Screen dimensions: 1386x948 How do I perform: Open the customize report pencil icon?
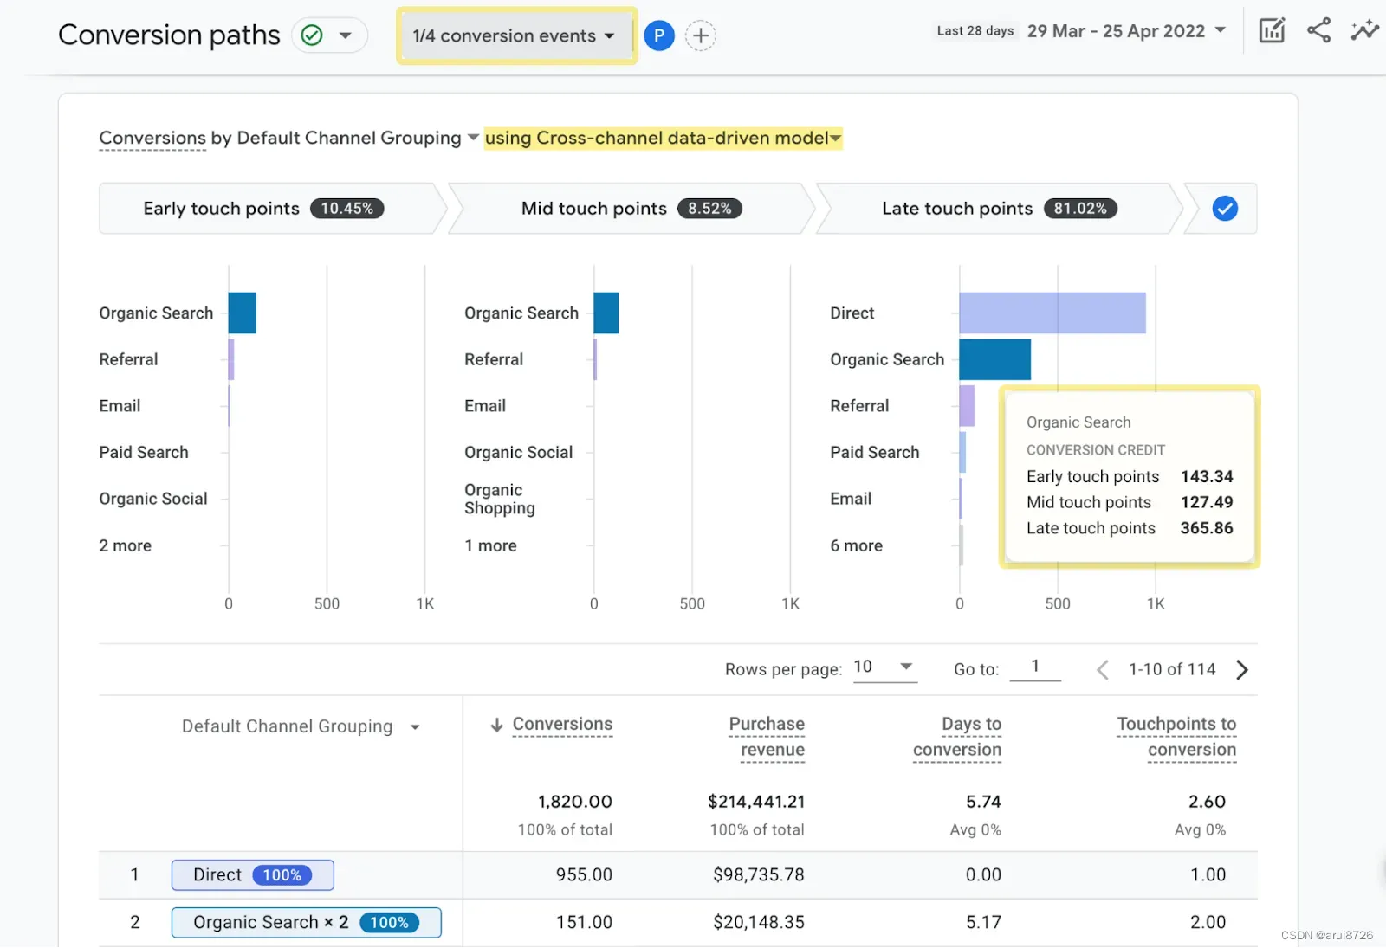(1272, 31)
